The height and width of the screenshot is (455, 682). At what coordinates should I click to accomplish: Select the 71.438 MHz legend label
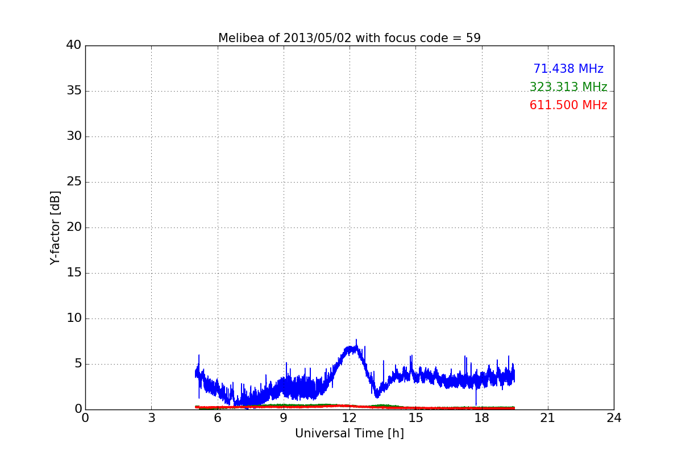pos(568,69)
